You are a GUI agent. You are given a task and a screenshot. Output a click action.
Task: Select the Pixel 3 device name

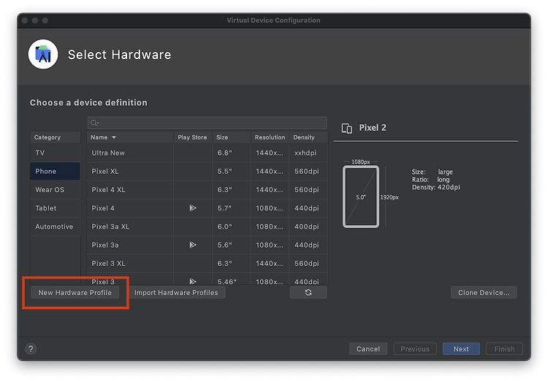pos(103,282)
